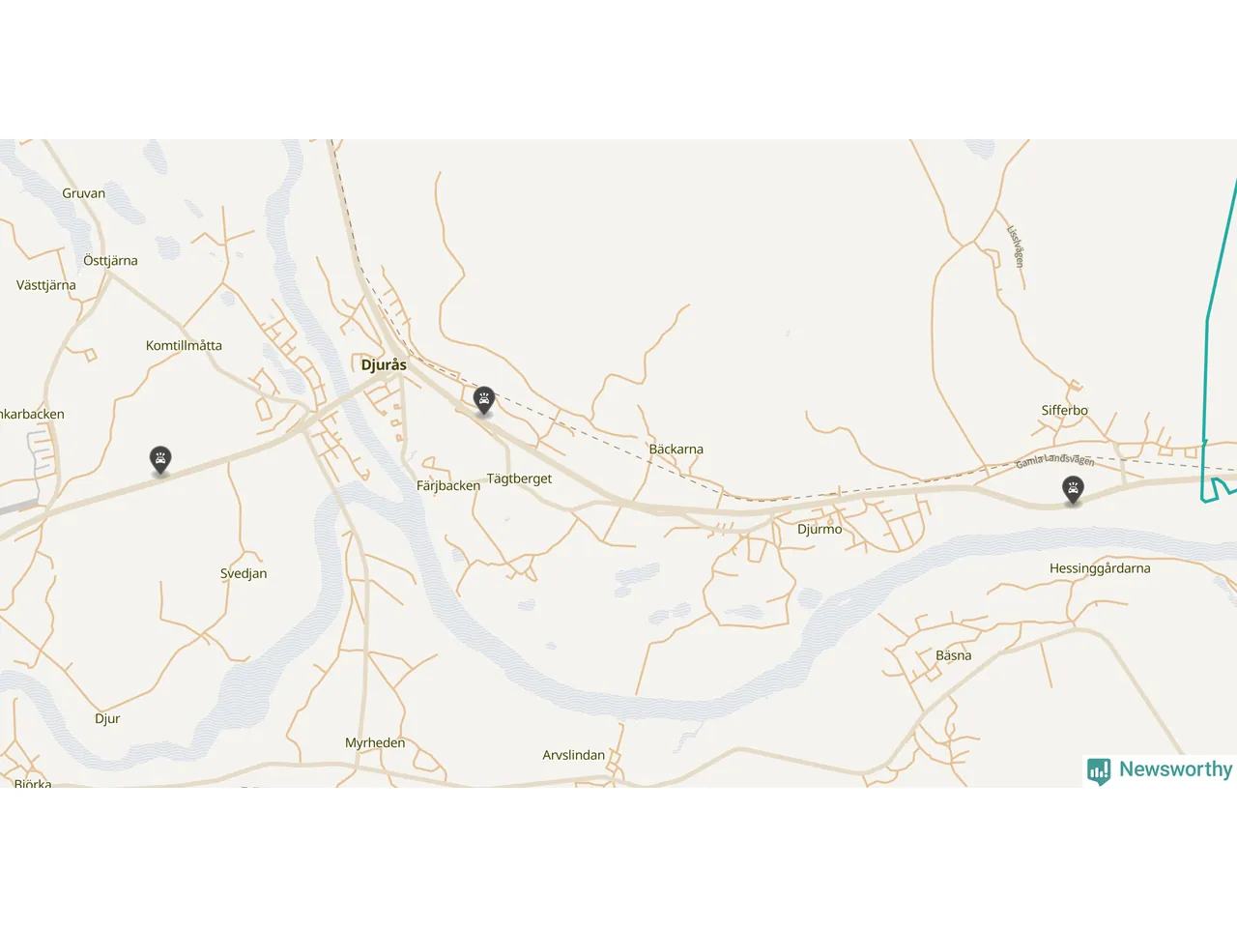Click the Djurmo place label
This screenshot has width=1237, height=928.
pyautogui.click(x=820, y=529)
